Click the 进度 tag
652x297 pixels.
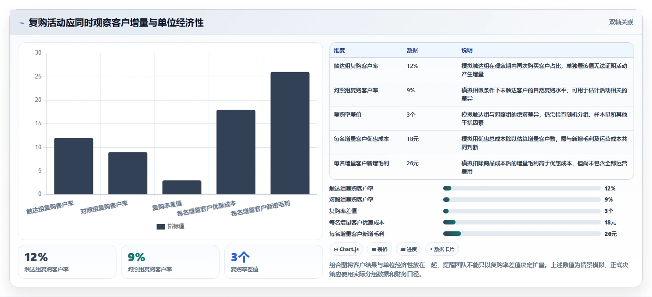pos(409,249)
